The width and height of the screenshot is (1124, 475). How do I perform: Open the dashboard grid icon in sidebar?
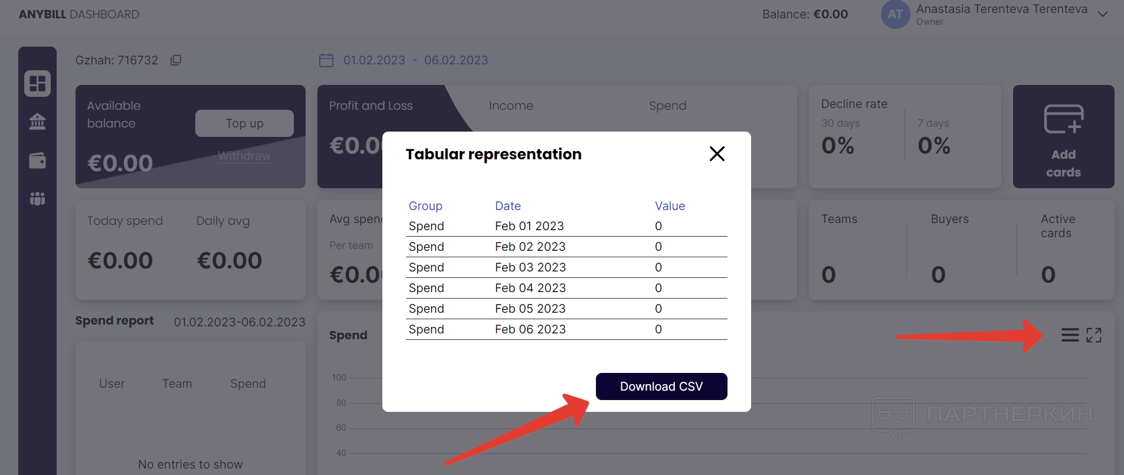(x=37, y=83)
